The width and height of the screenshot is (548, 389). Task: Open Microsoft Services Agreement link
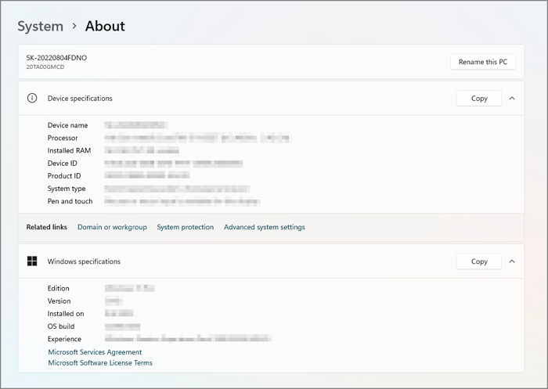[95, 352]
